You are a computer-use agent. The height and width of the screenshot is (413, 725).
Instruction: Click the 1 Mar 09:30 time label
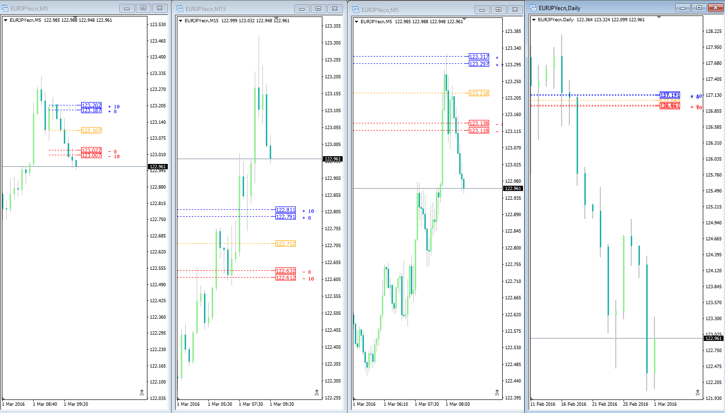click(282, 404)
